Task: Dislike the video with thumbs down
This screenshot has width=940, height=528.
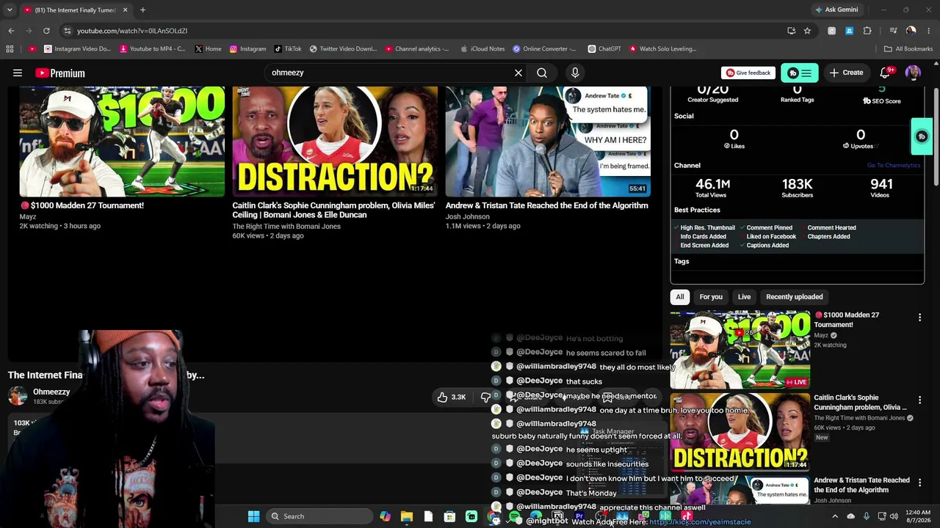Action: coord(485,397)
